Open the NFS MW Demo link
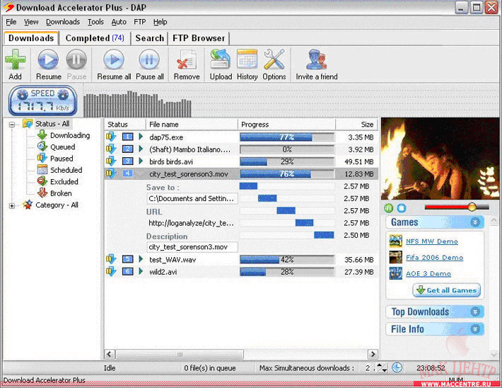Image resolution: width=502 pixels, height=388 pixels. tap(432, 241)
